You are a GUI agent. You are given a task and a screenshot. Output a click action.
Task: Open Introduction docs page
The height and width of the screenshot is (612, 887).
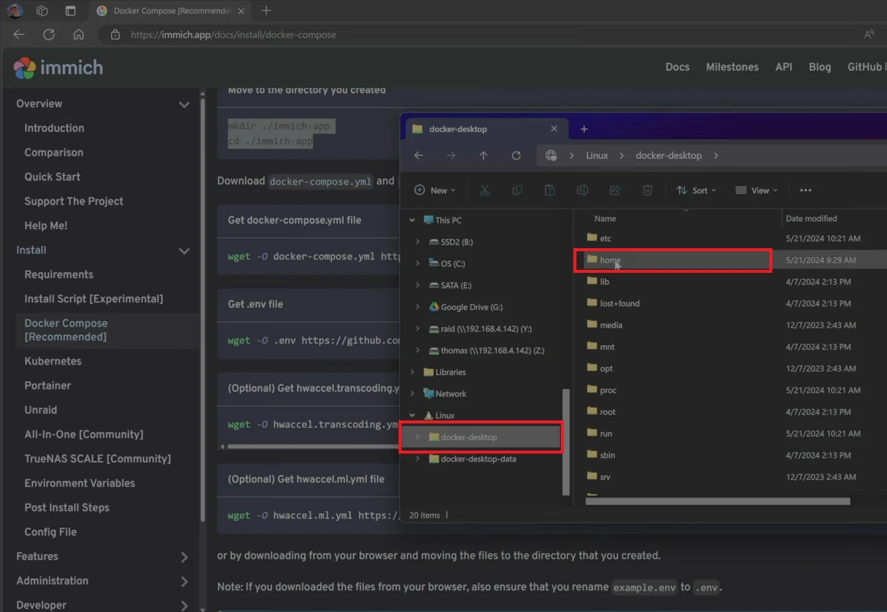pos(54,128)
